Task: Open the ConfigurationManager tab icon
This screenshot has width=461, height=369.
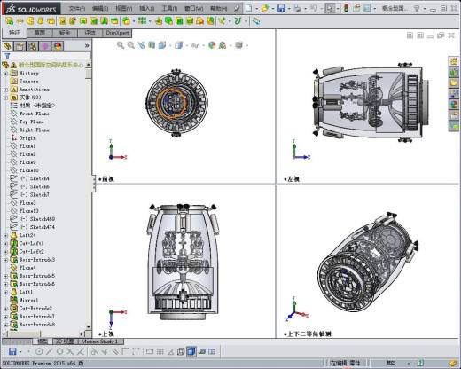Action: tap(33, 46)
